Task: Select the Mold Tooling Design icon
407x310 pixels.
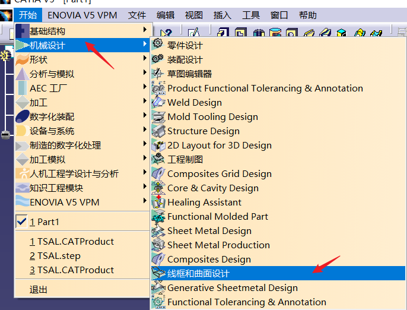Action: (x=158, y=116)
